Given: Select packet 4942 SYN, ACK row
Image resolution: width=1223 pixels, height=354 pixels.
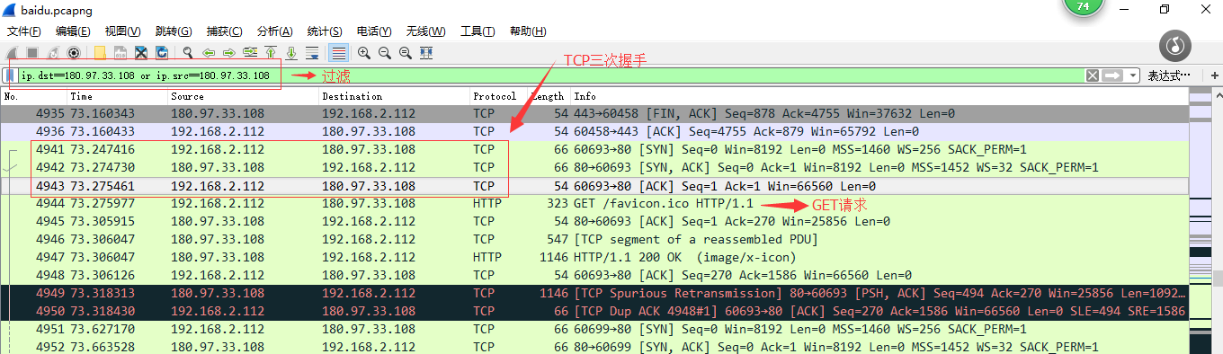Looking at the screenshot, I should click(x=594, y=168).
